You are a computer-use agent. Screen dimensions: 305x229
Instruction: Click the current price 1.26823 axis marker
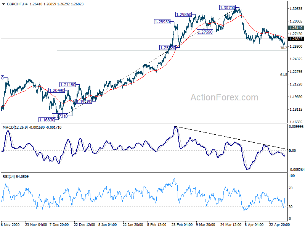pos(296,39)
